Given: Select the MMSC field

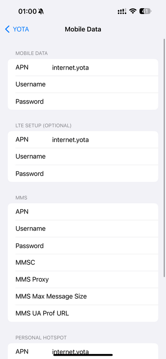Looking at the screenshot, I should (83, 263).
